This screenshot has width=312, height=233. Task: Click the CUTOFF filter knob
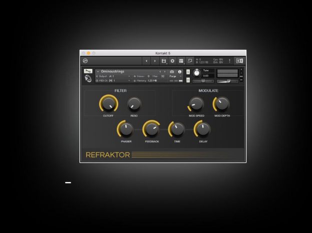click(x=109, y=104)
